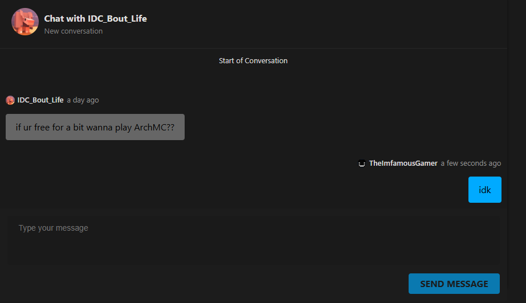This screenshot has width=526, height=303.
Task: Click the large IDC_Bout_Life profile avatar
Action: (x=25, y=22)
